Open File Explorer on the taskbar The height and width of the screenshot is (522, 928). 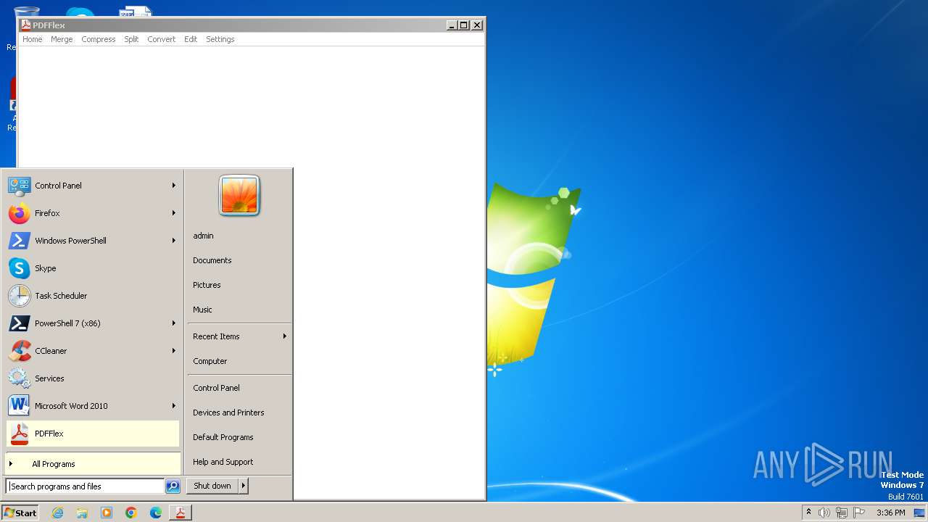82,513
